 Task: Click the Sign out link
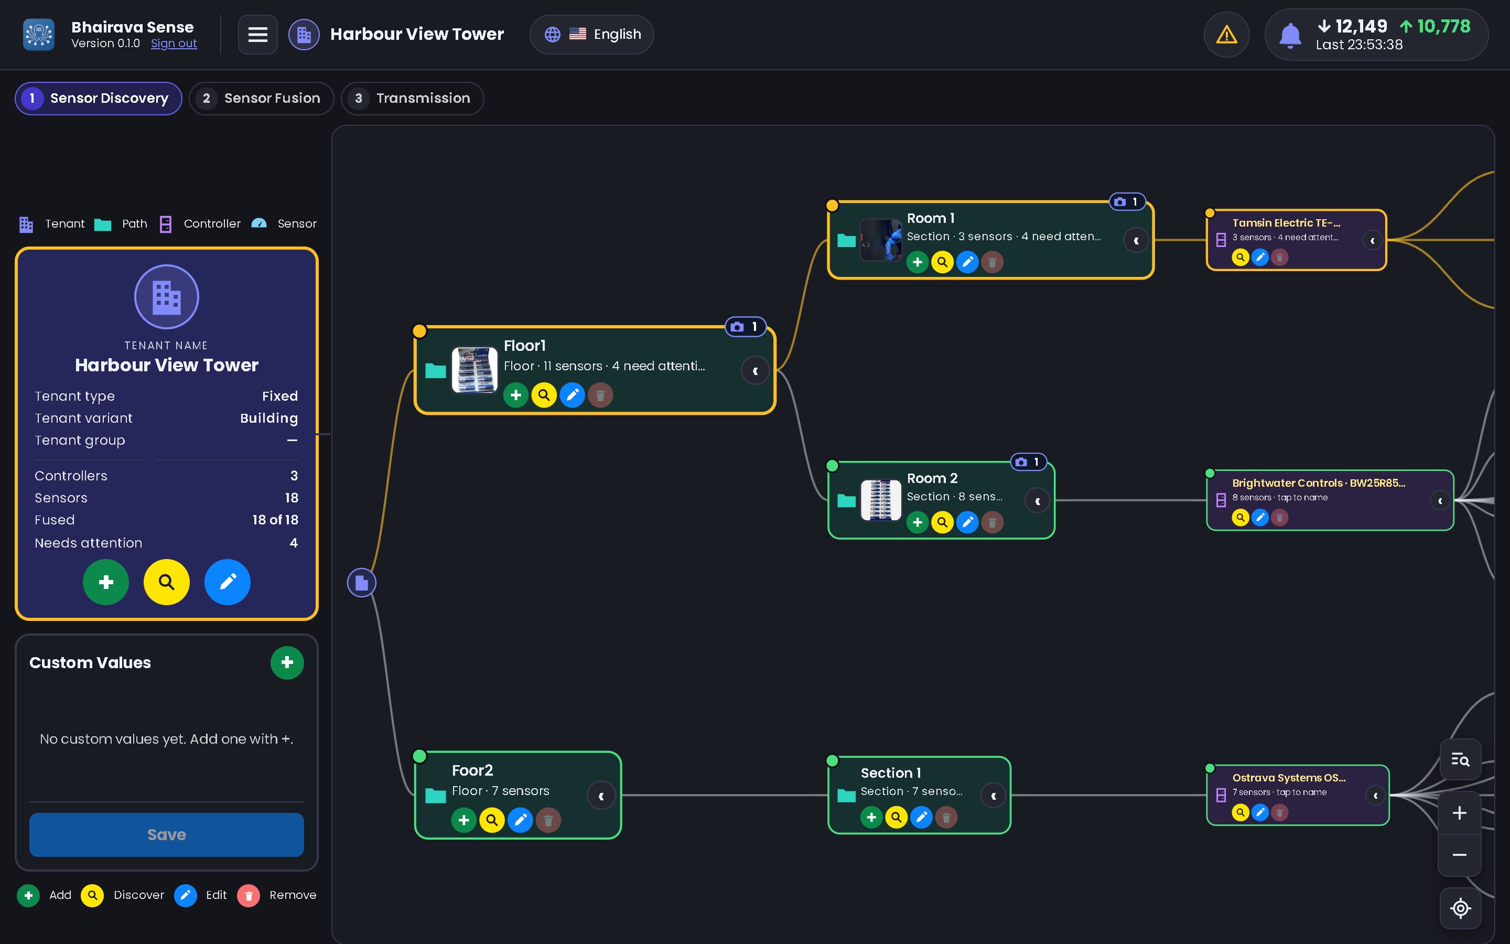[174, 43]
